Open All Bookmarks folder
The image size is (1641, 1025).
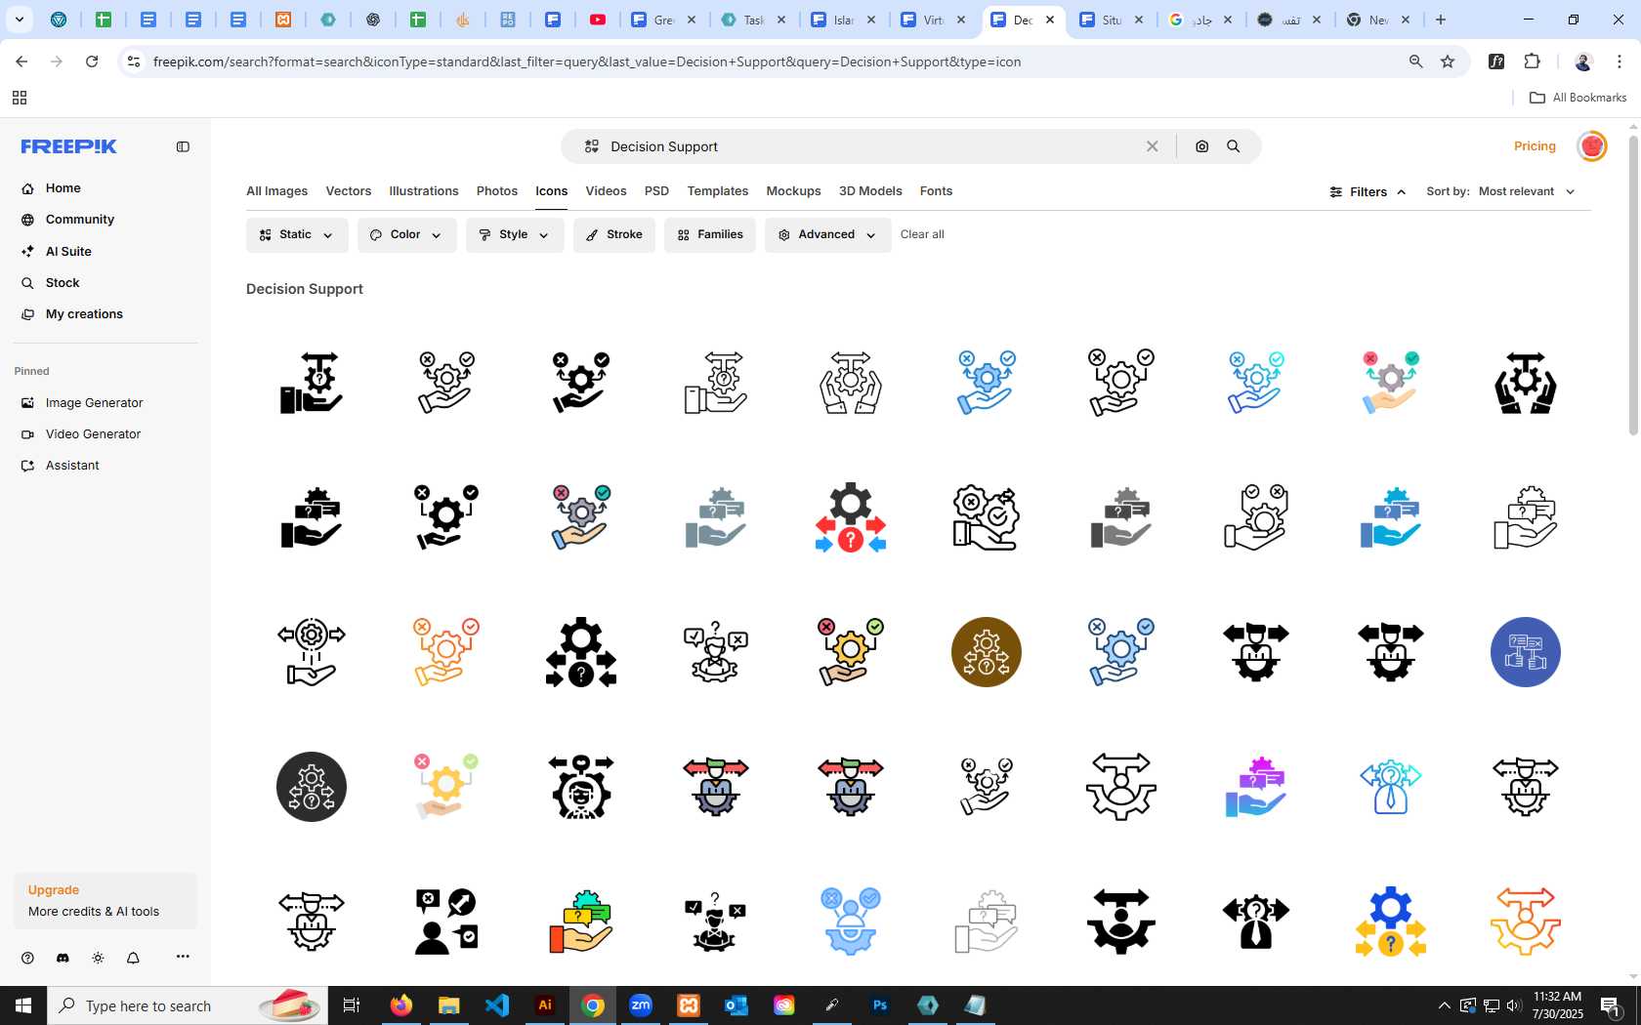1578,98
